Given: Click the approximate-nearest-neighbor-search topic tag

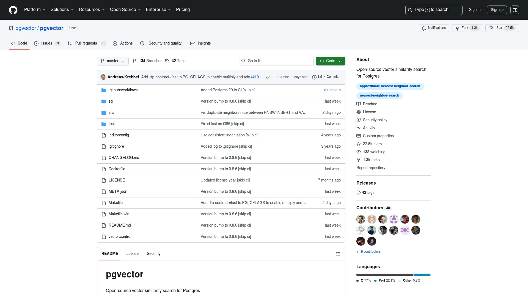Looking at the screenshot, I should tap(390, 86).
